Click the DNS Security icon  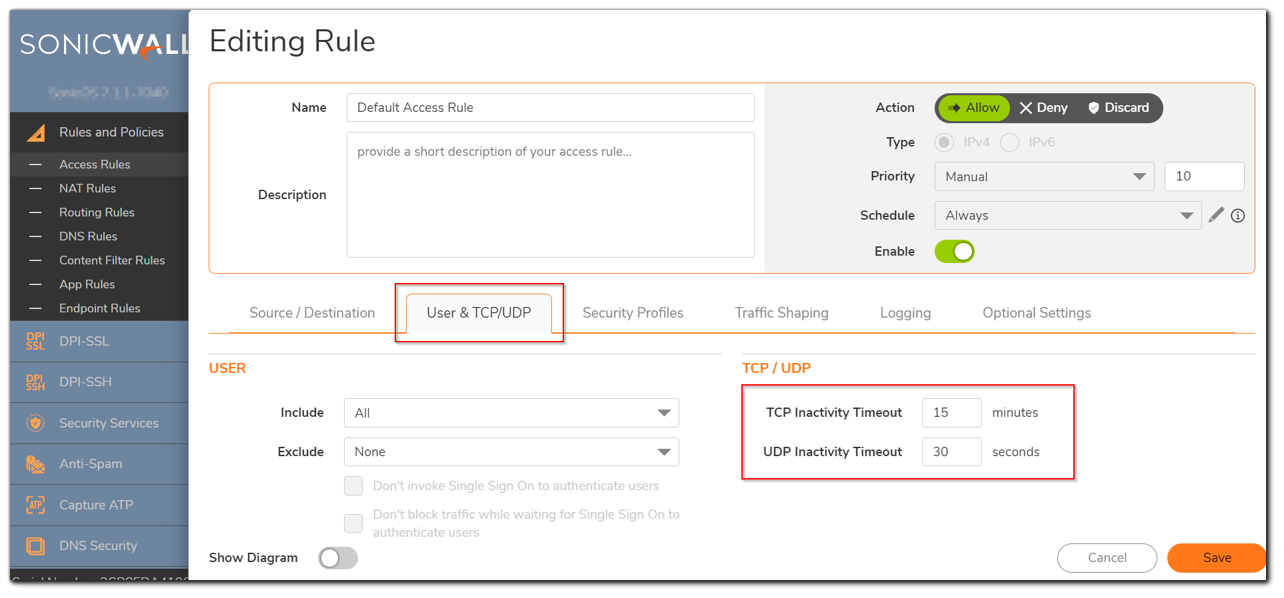[x=35, y=546]
